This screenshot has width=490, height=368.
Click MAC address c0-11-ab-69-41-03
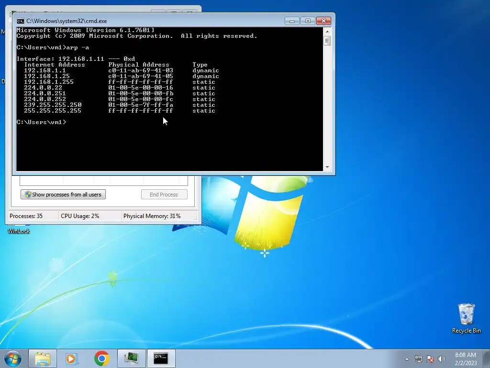coord(141,70)
